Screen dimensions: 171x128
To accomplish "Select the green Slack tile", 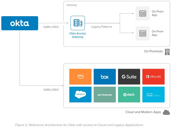I will [129, 94].
